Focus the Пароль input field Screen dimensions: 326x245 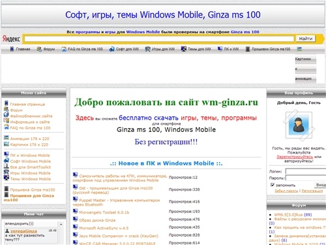point(306,178)
